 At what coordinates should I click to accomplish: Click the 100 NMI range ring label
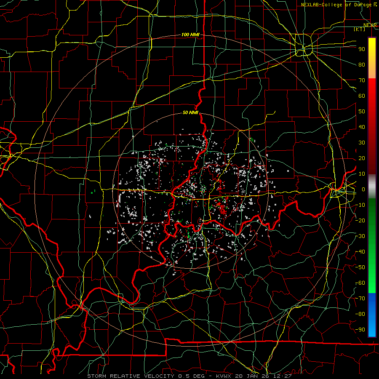(x=190, y=35)
